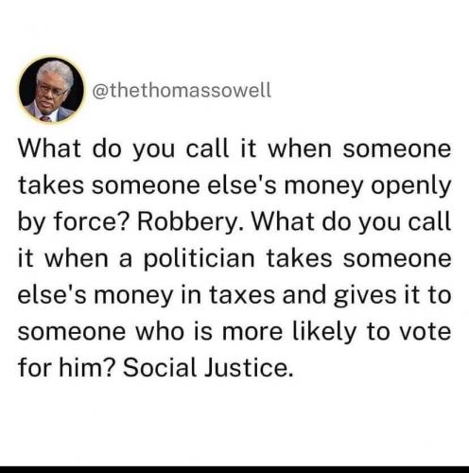Select the word "politician" in the post
The width and height of the screenshot is (469, 473).
[x=200, y=259]
